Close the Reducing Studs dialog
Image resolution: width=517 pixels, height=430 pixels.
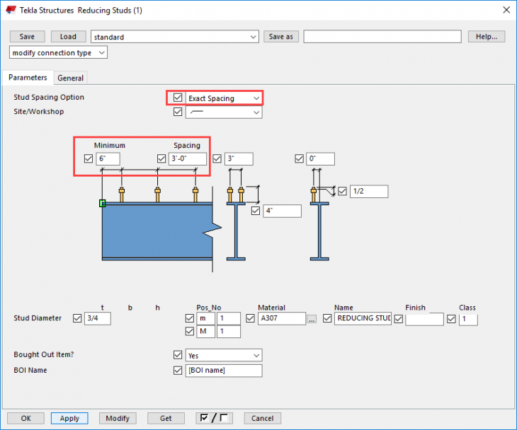click(x=506, y=10)
